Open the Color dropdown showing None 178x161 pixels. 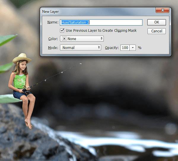click(x=82, y=39)
